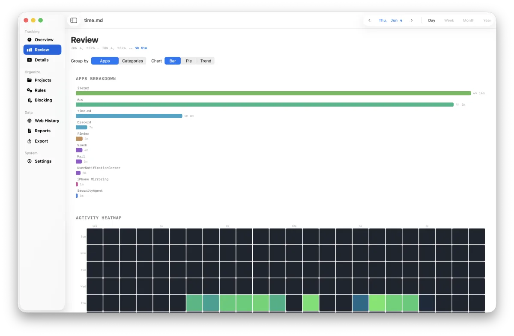
Task: Click the Export share icon
Action: pos(30,141)
